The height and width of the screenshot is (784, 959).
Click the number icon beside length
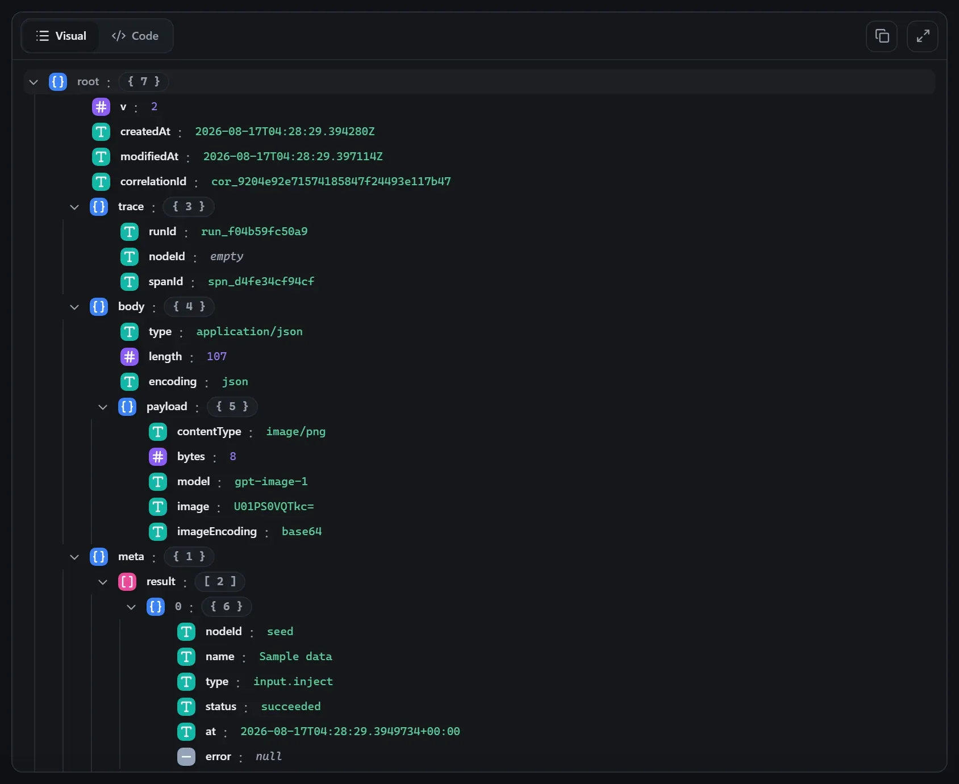click(130, 357)
